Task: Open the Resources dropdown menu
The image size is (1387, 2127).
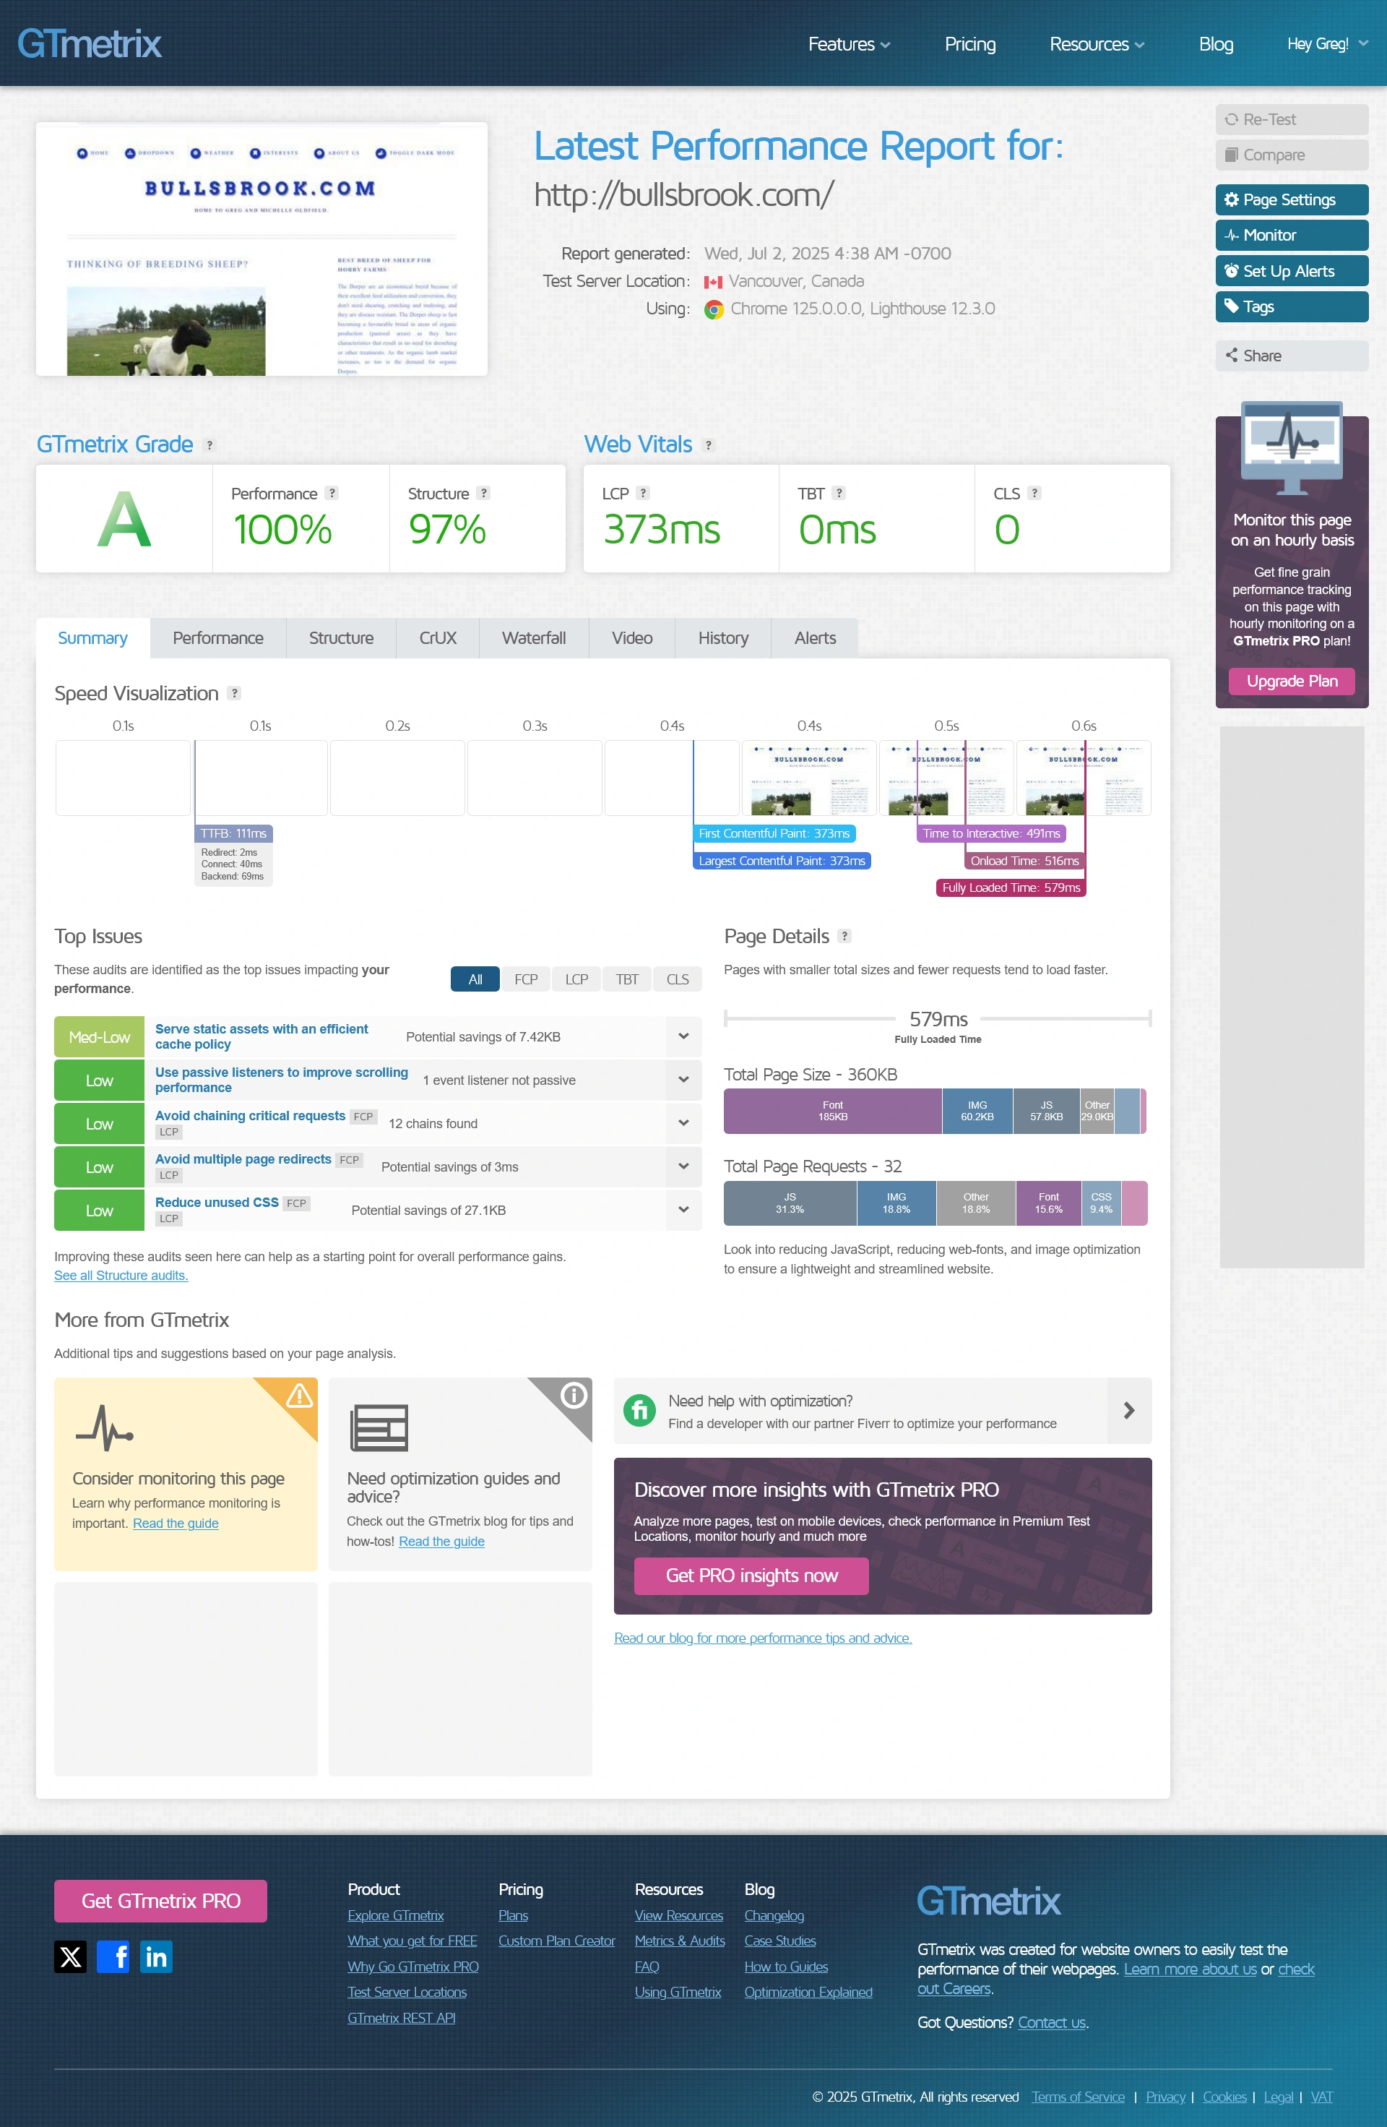Action: (1097, 44)
